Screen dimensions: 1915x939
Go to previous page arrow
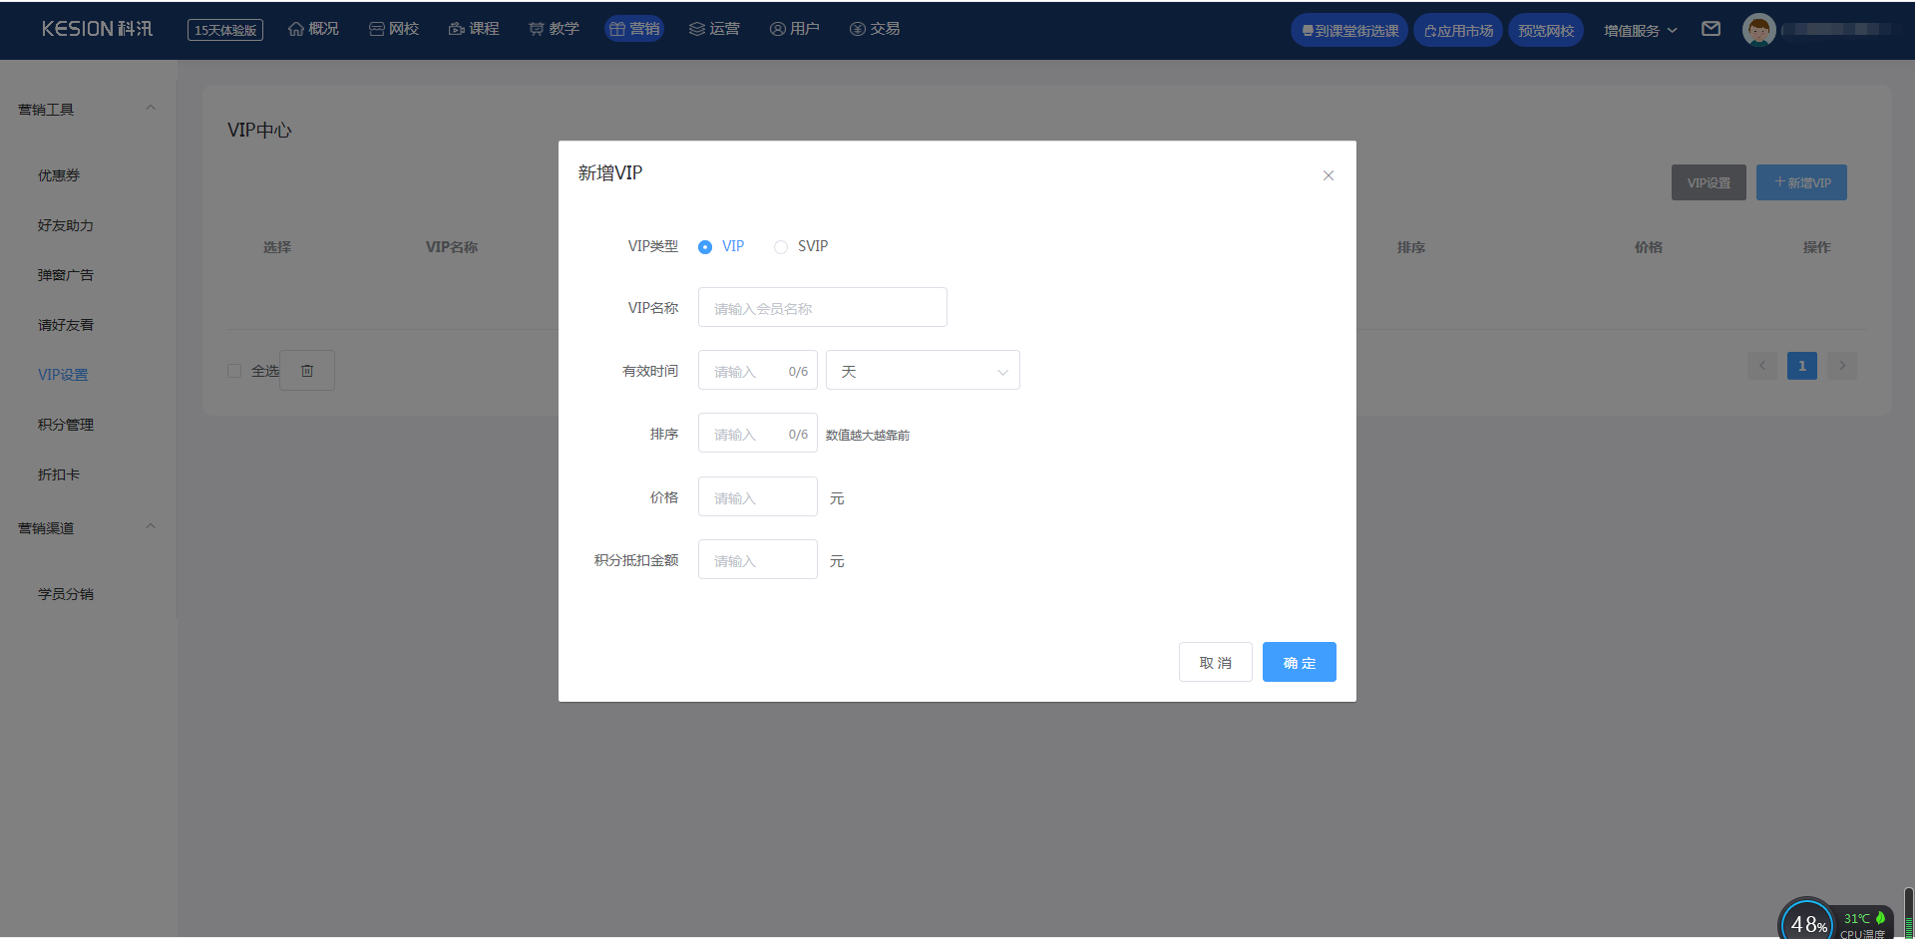(1762, 366)
